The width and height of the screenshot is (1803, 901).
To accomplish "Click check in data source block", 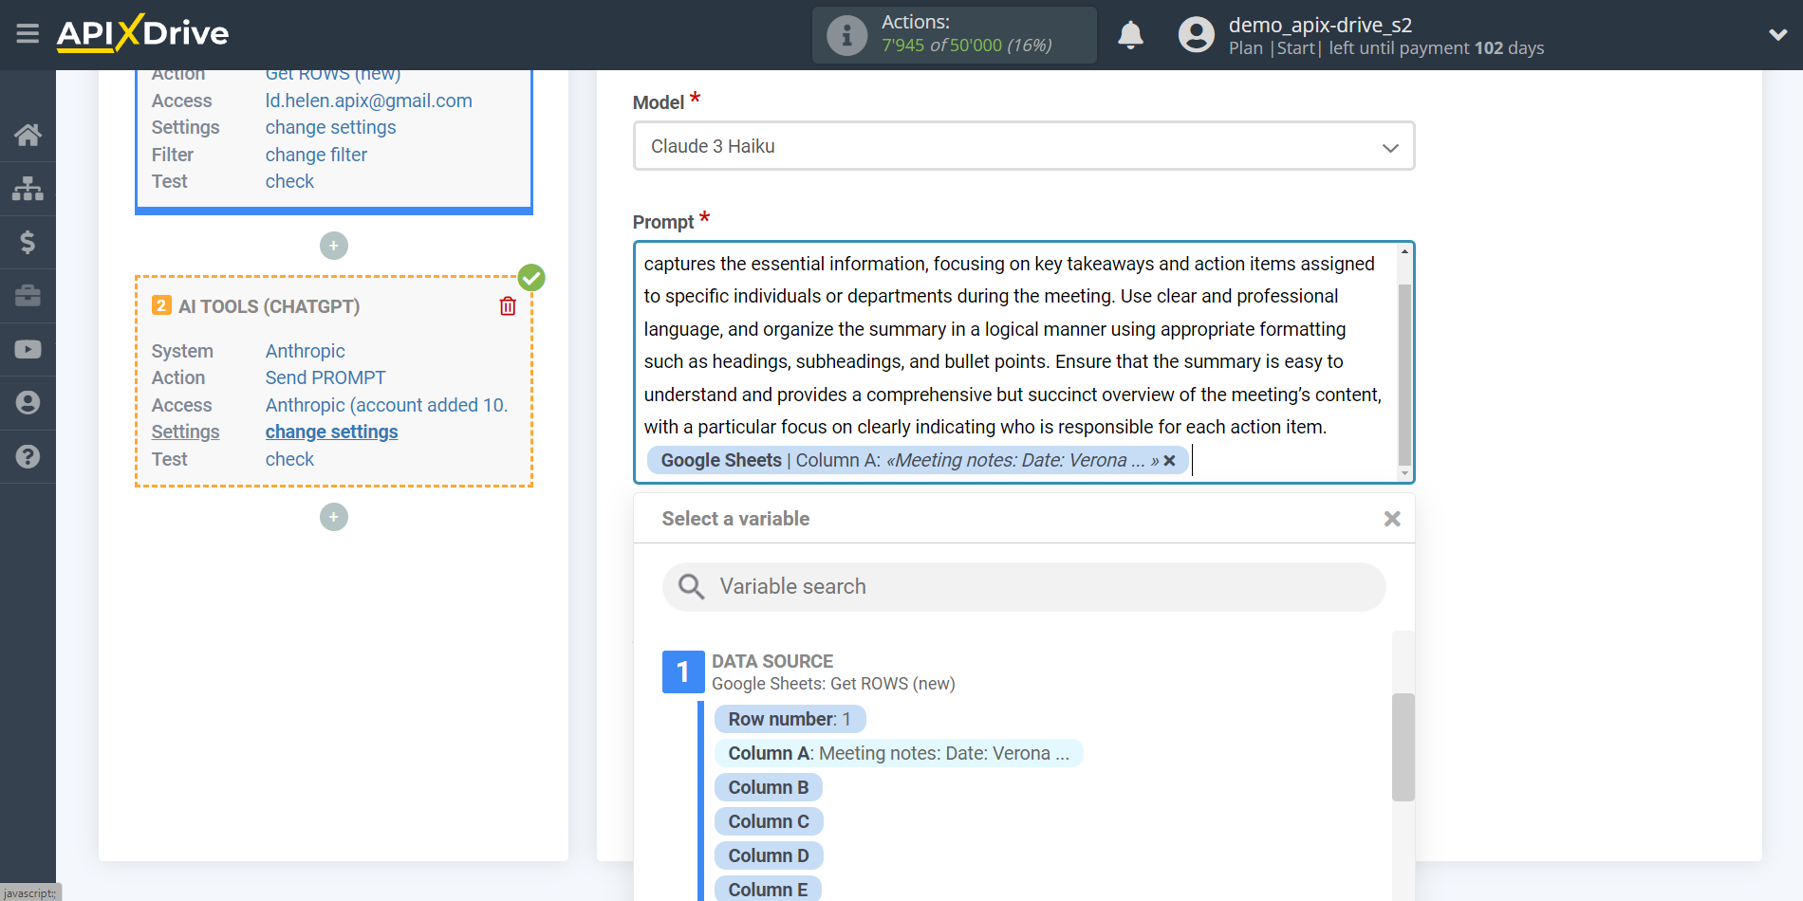I will pos(289,181).
